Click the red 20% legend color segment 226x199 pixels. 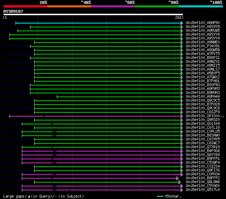pos(25,6)
